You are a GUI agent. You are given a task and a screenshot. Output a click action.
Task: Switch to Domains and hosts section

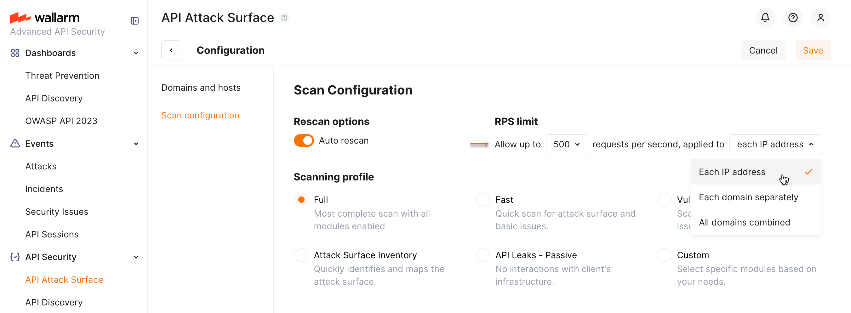click(201, 88)
